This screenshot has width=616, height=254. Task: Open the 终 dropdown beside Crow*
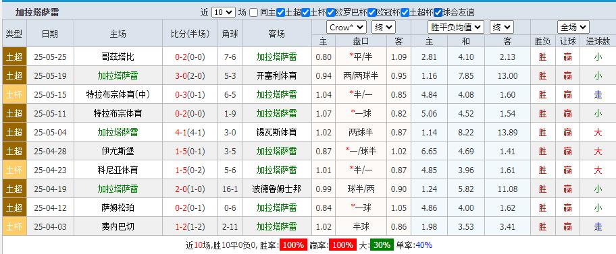tap(384, 28)
